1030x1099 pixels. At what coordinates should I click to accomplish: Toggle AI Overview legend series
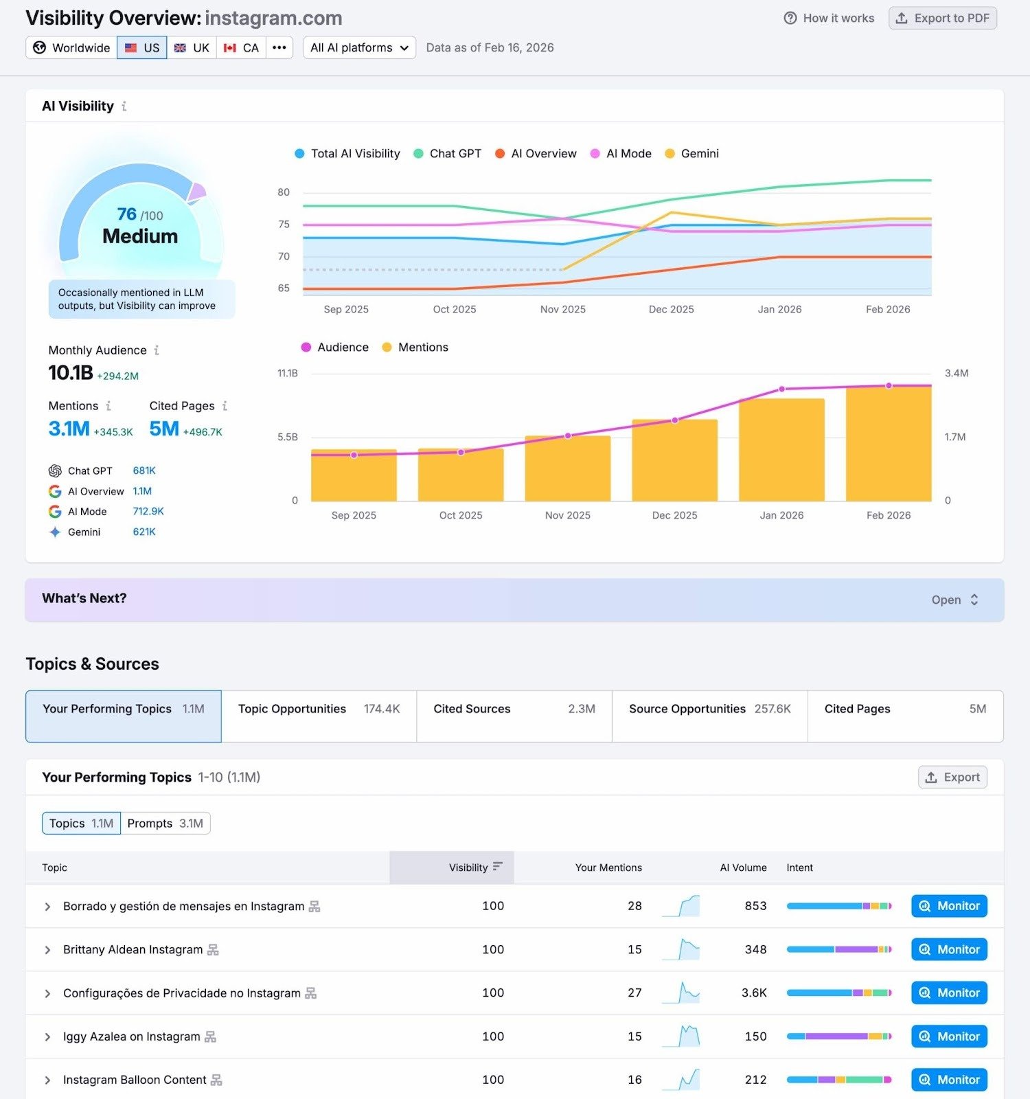536,154
